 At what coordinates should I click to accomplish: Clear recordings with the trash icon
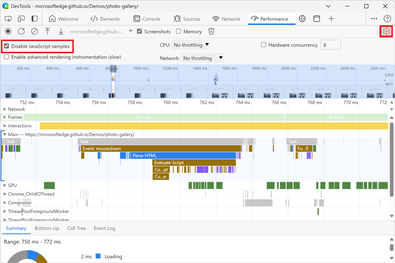tap(211, 31)
